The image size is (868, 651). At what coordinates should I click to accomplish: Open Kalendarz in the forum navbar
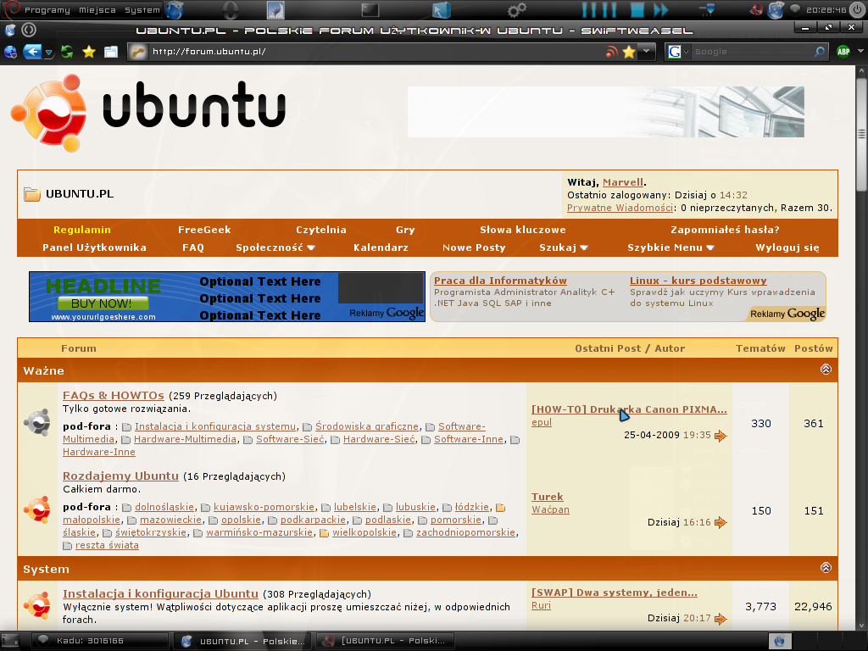point(381,248)
